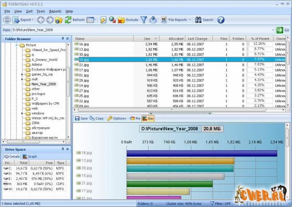This screenshot has height=207, width=292.
Task: Open the Path history dropdown
Action: click(273, 30)
